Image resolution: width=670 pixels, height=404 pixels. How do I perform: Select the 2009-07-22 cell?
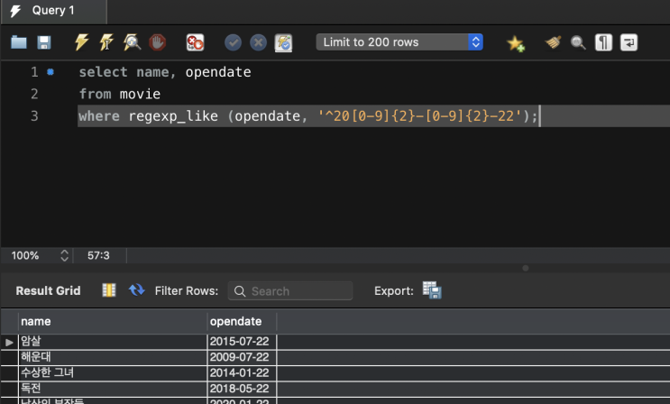242,357
